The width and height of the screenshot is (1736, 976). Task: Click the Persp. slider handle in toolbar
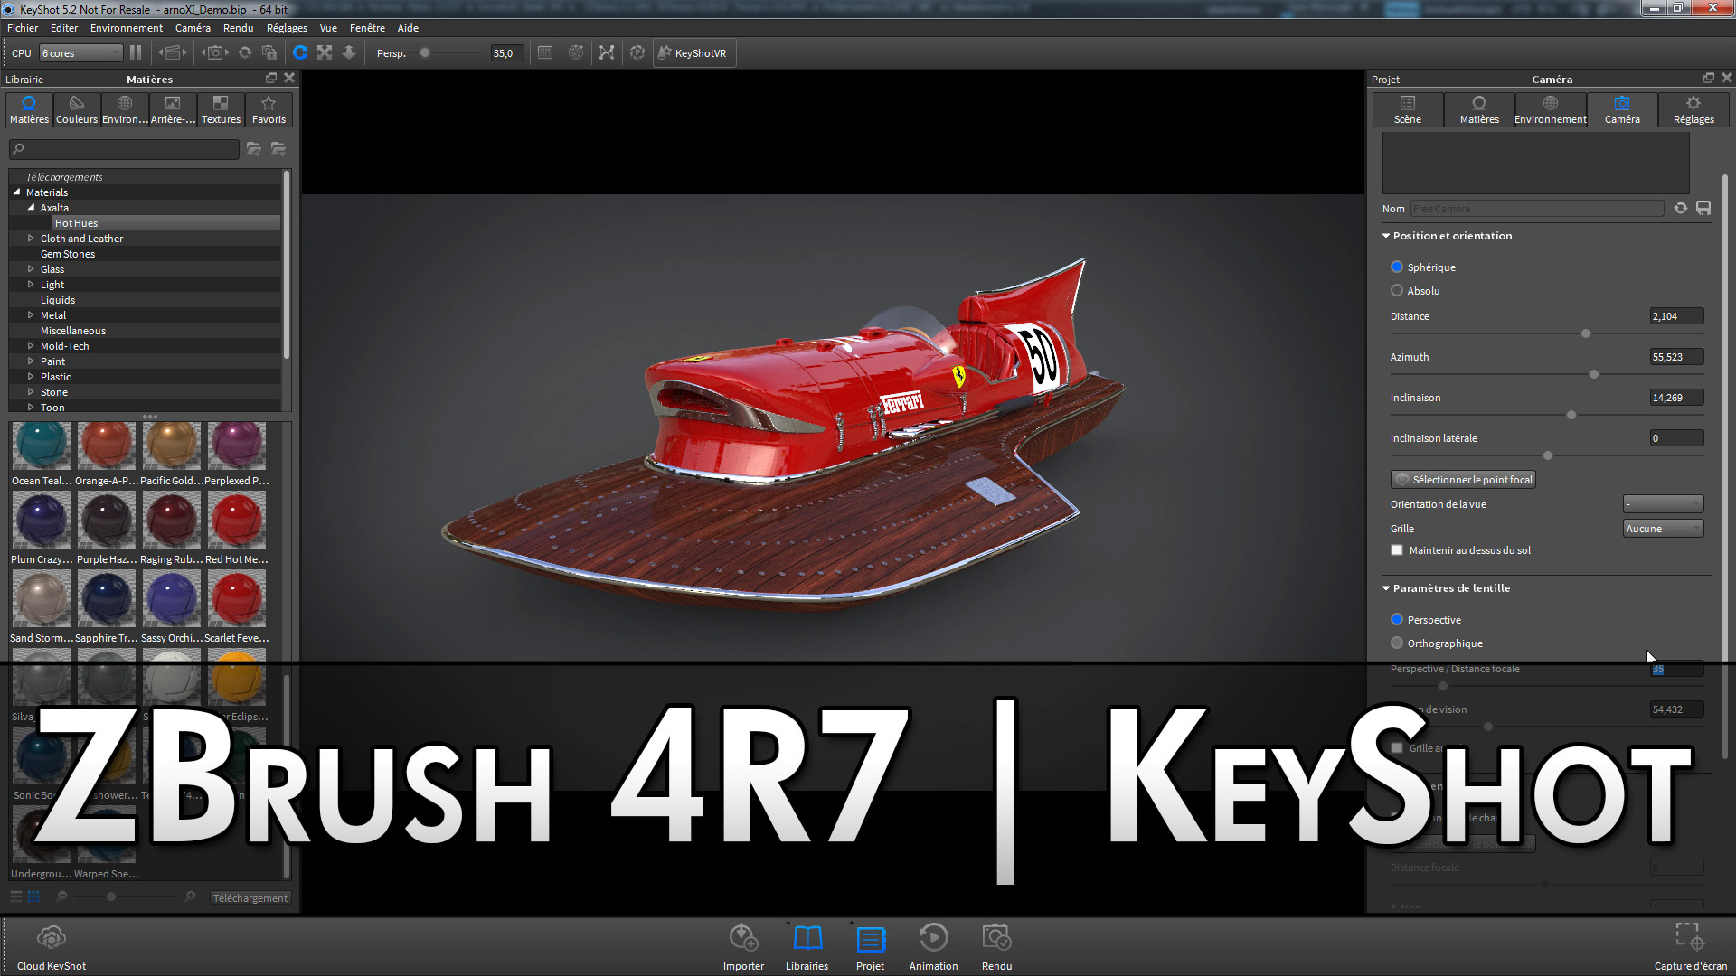(425, 52)
